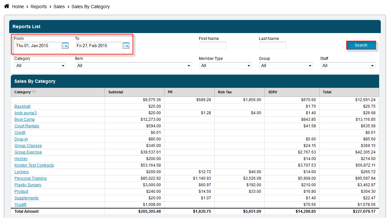View Boot Camp category sales
This screenshot has width=388, height=218.
(24, 119)
